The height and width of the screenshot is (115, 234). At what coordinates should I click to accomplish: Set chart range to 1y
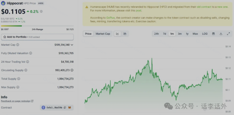coord(187,34)
